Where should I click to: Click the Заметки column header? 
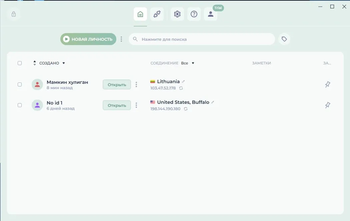(x=261, y=63)
